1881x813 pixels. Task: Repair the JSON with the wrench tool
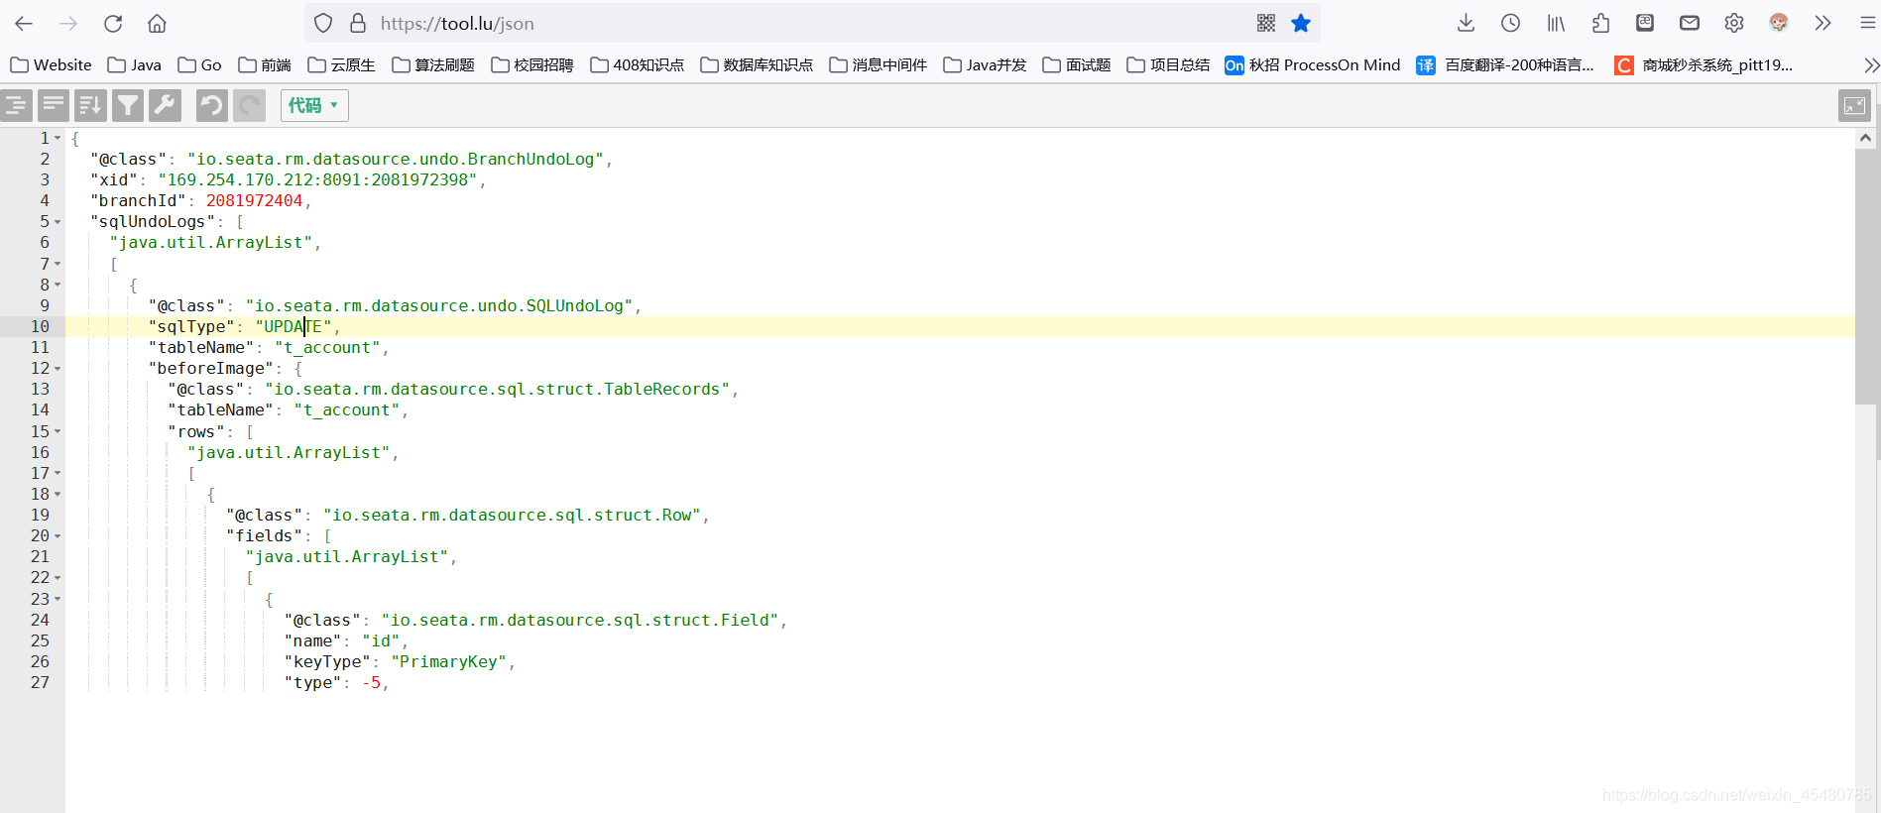(165, 105)
